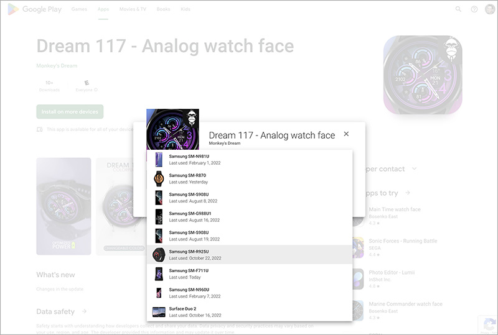
Task: Select Samsung SM-S908U last used August 8
Action: [x=250, y=197]
